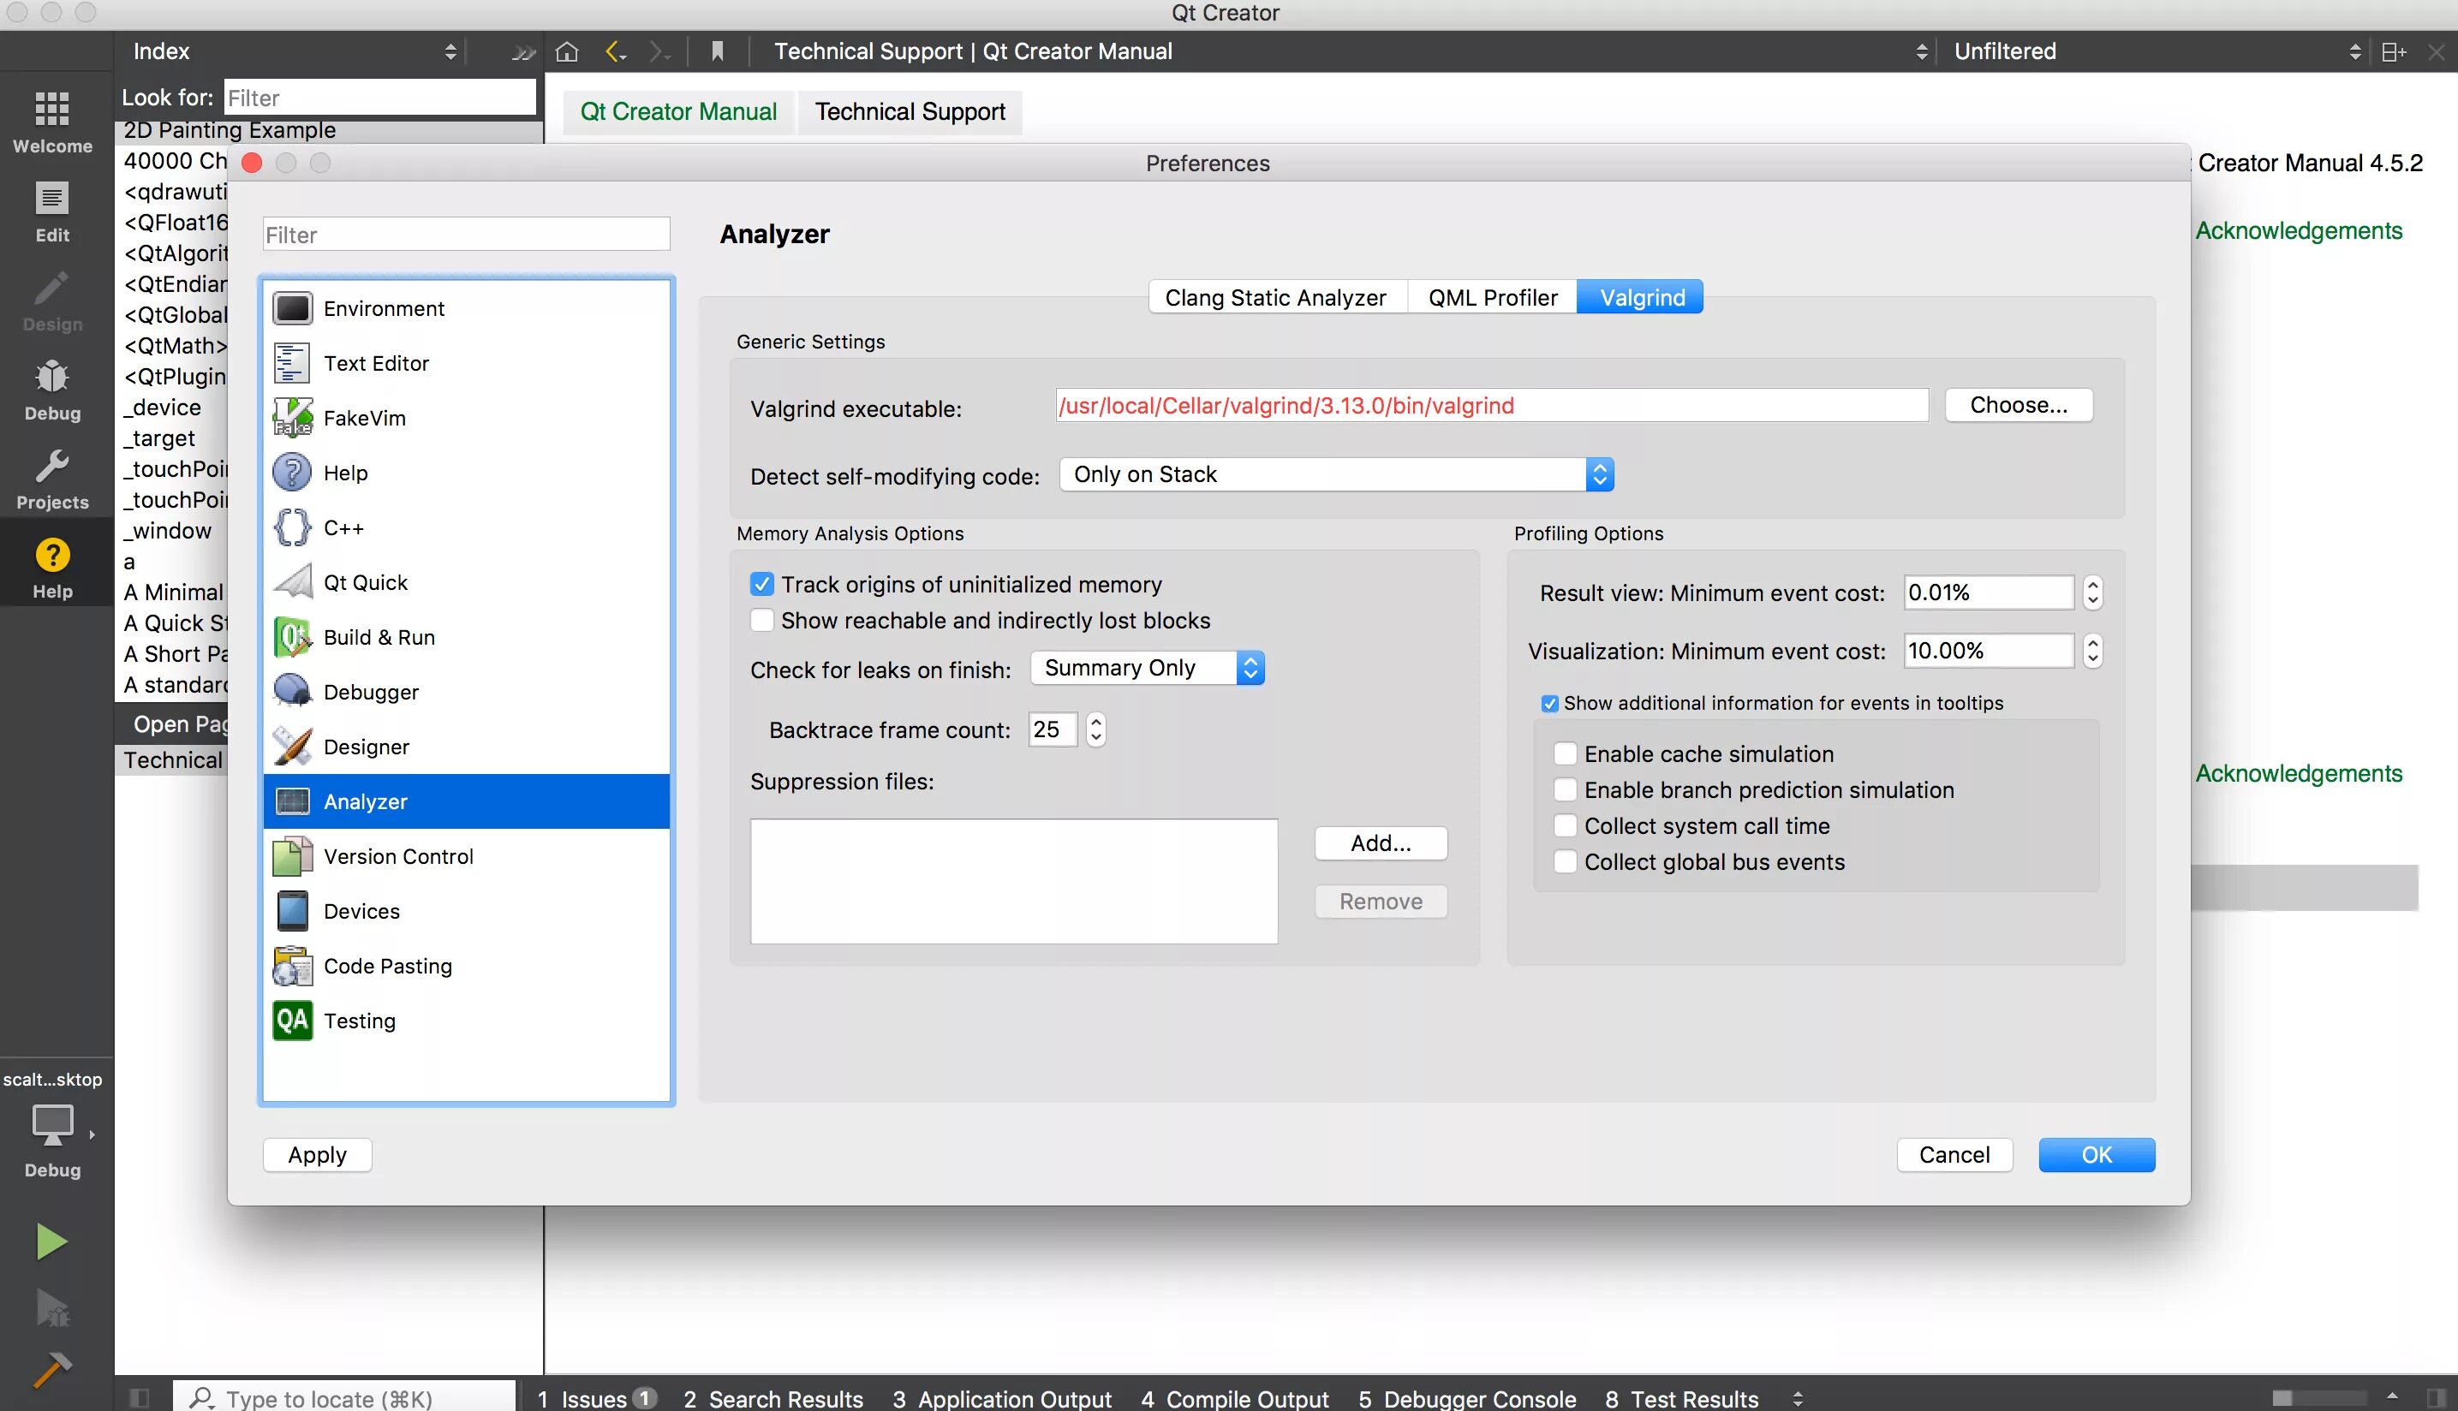Open FakeVim preferences
This screenshot has width=2458, height=1411.
[466, 418]
